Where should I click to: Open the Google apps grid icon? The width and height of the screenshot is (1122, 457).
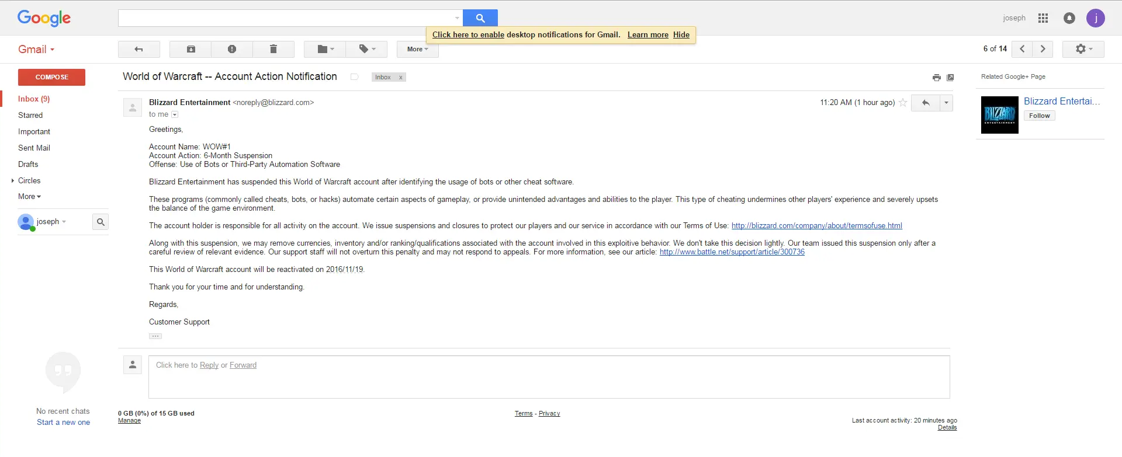(x=1043, y=18)
